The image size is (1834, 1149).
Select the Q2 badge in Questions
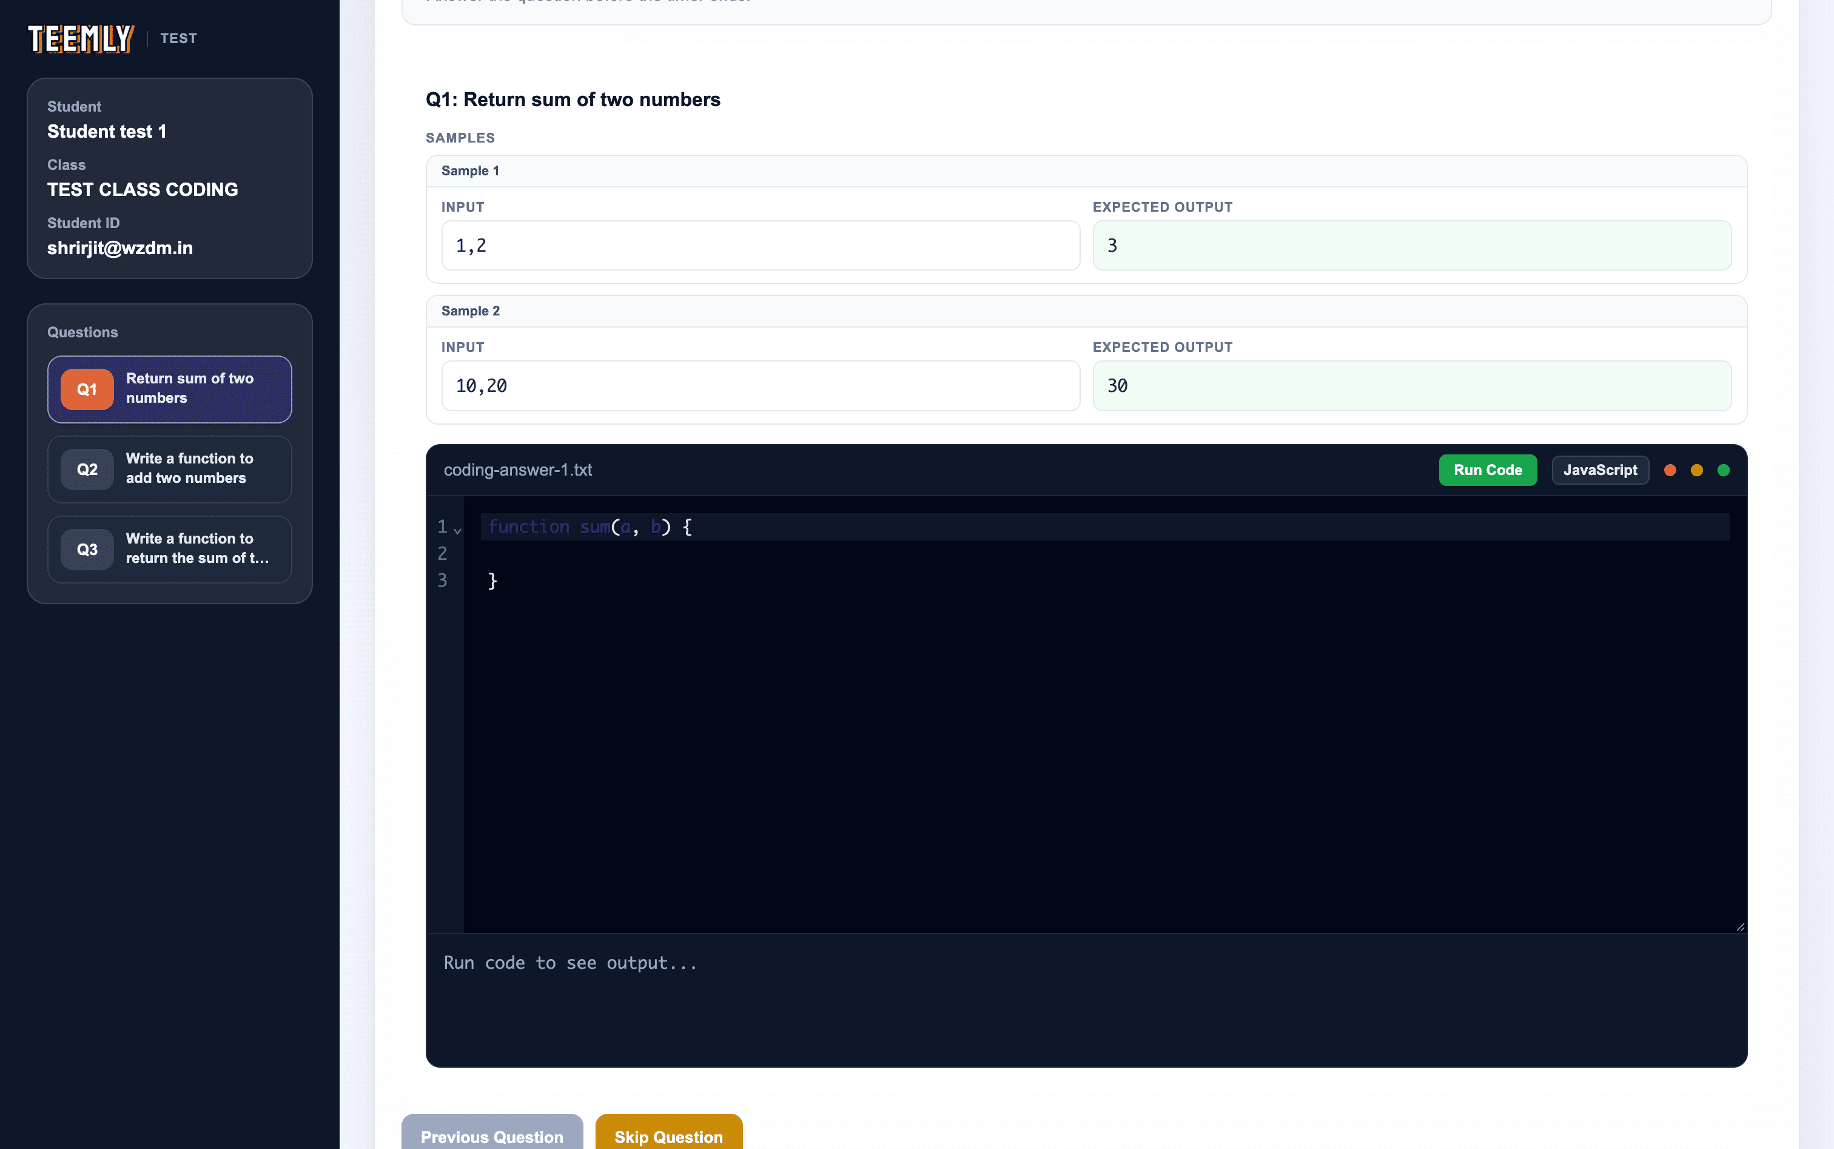87,469
